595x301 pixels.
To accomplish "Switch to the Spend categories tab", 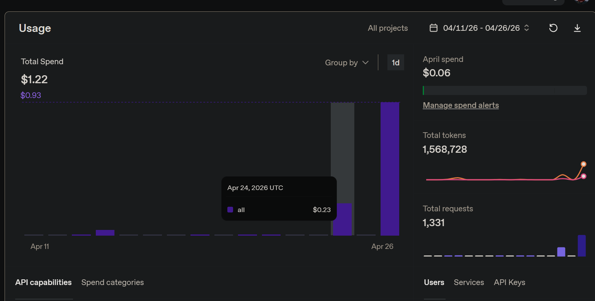I will point(113,282).
